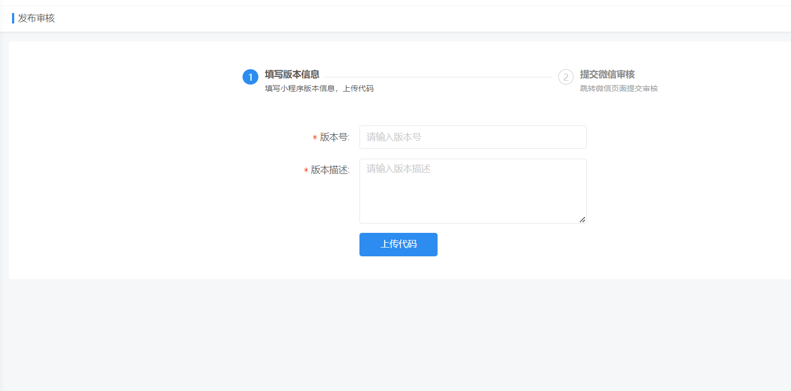Screen dimensions: 791x391
Task: Click the textarea resize handle icon
Action: 582,220
